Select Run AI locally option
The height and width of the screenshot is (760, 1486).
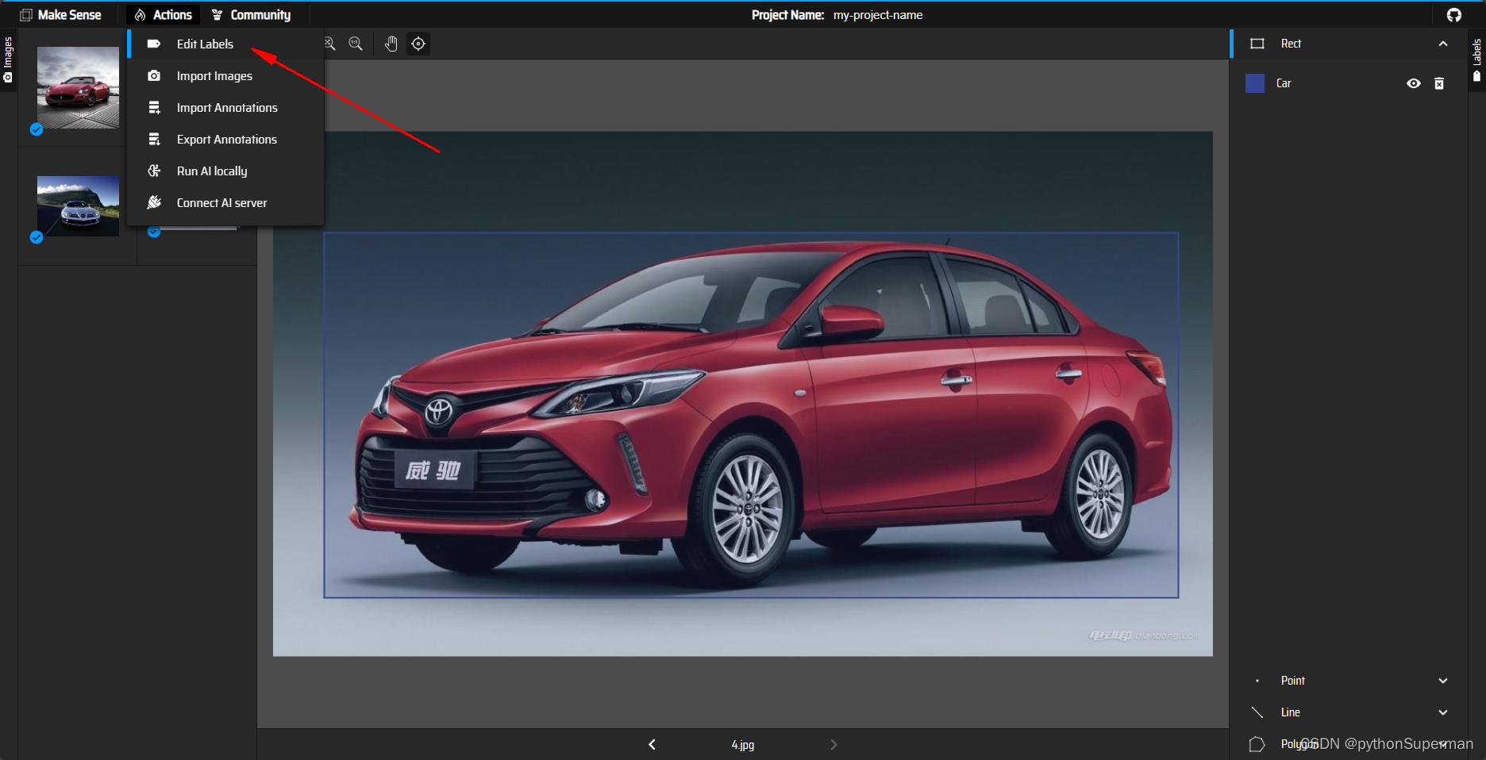tap(226, 171)
